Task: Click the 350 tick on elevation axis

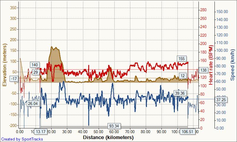Action: pyautogui.click(x=13, y=8)
